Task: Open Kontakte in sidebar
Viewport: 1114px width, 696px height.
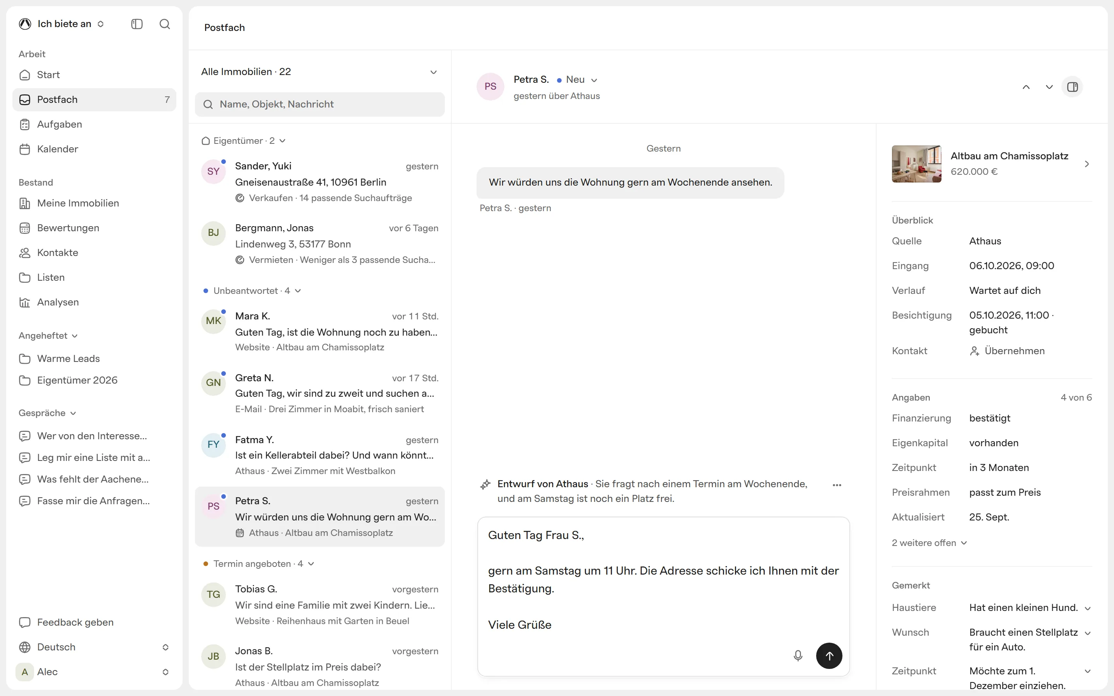Action: click(x=94, y=253)
